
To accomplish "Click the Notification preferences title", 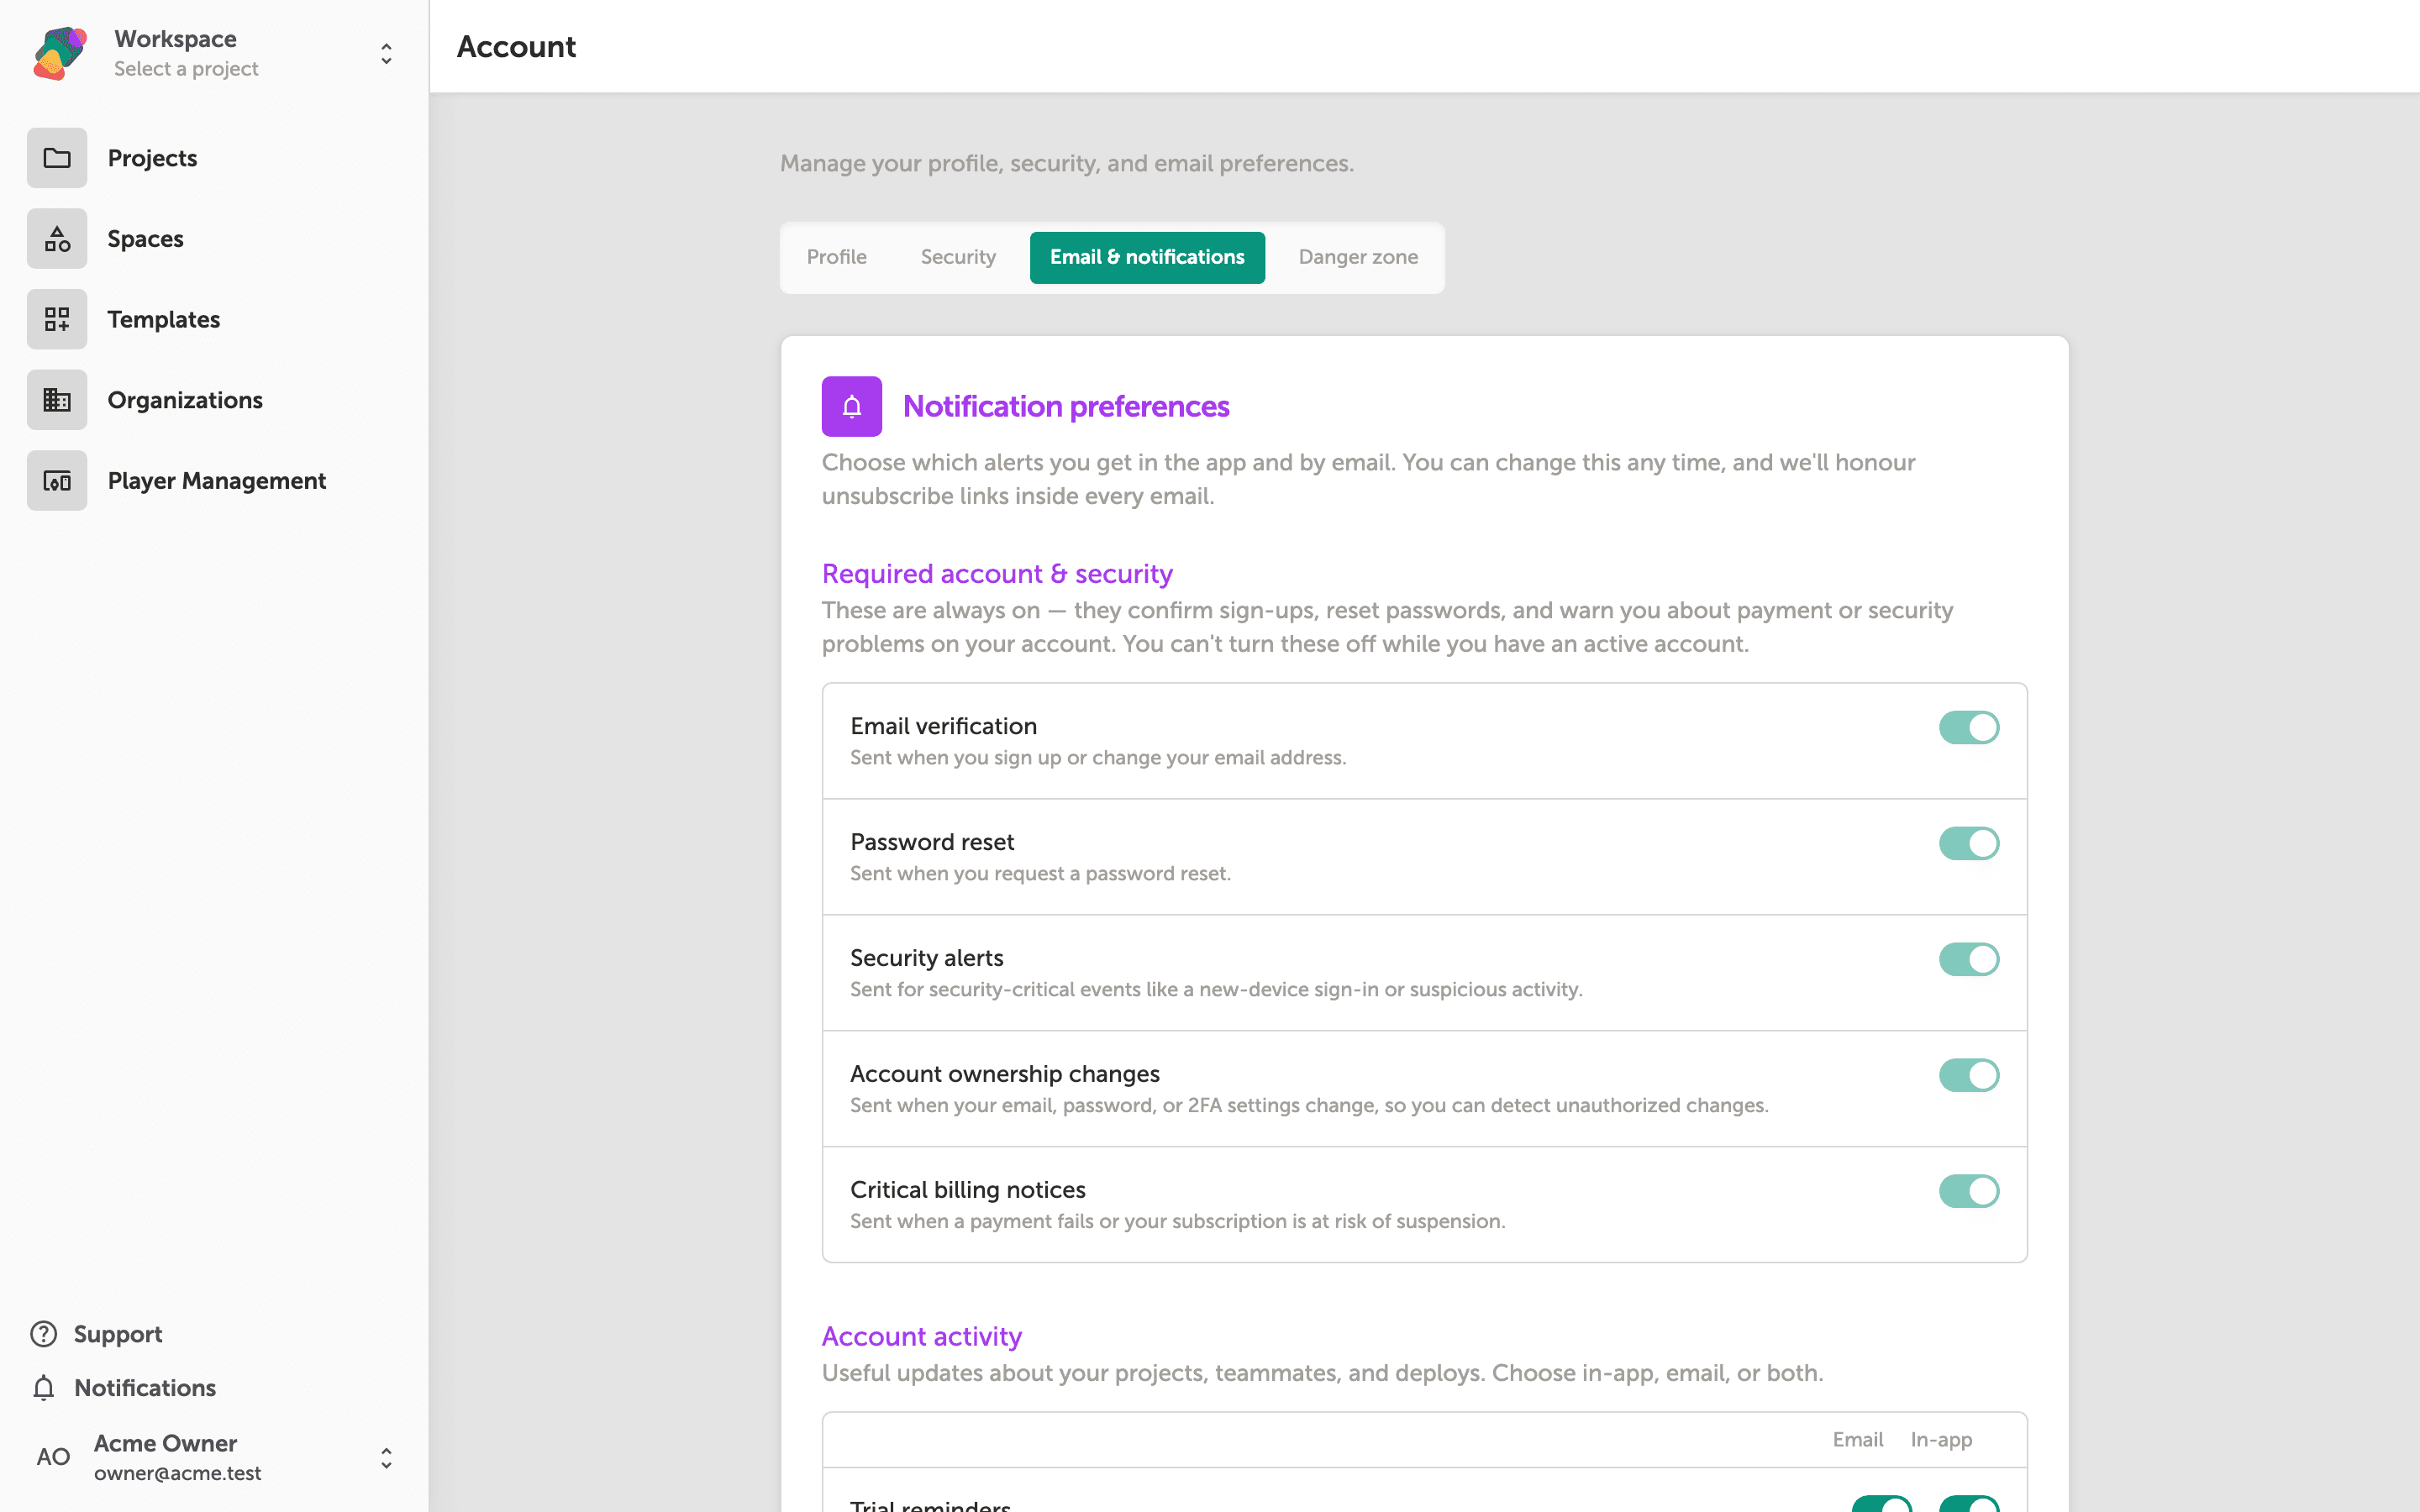I will click(1066, 406).
